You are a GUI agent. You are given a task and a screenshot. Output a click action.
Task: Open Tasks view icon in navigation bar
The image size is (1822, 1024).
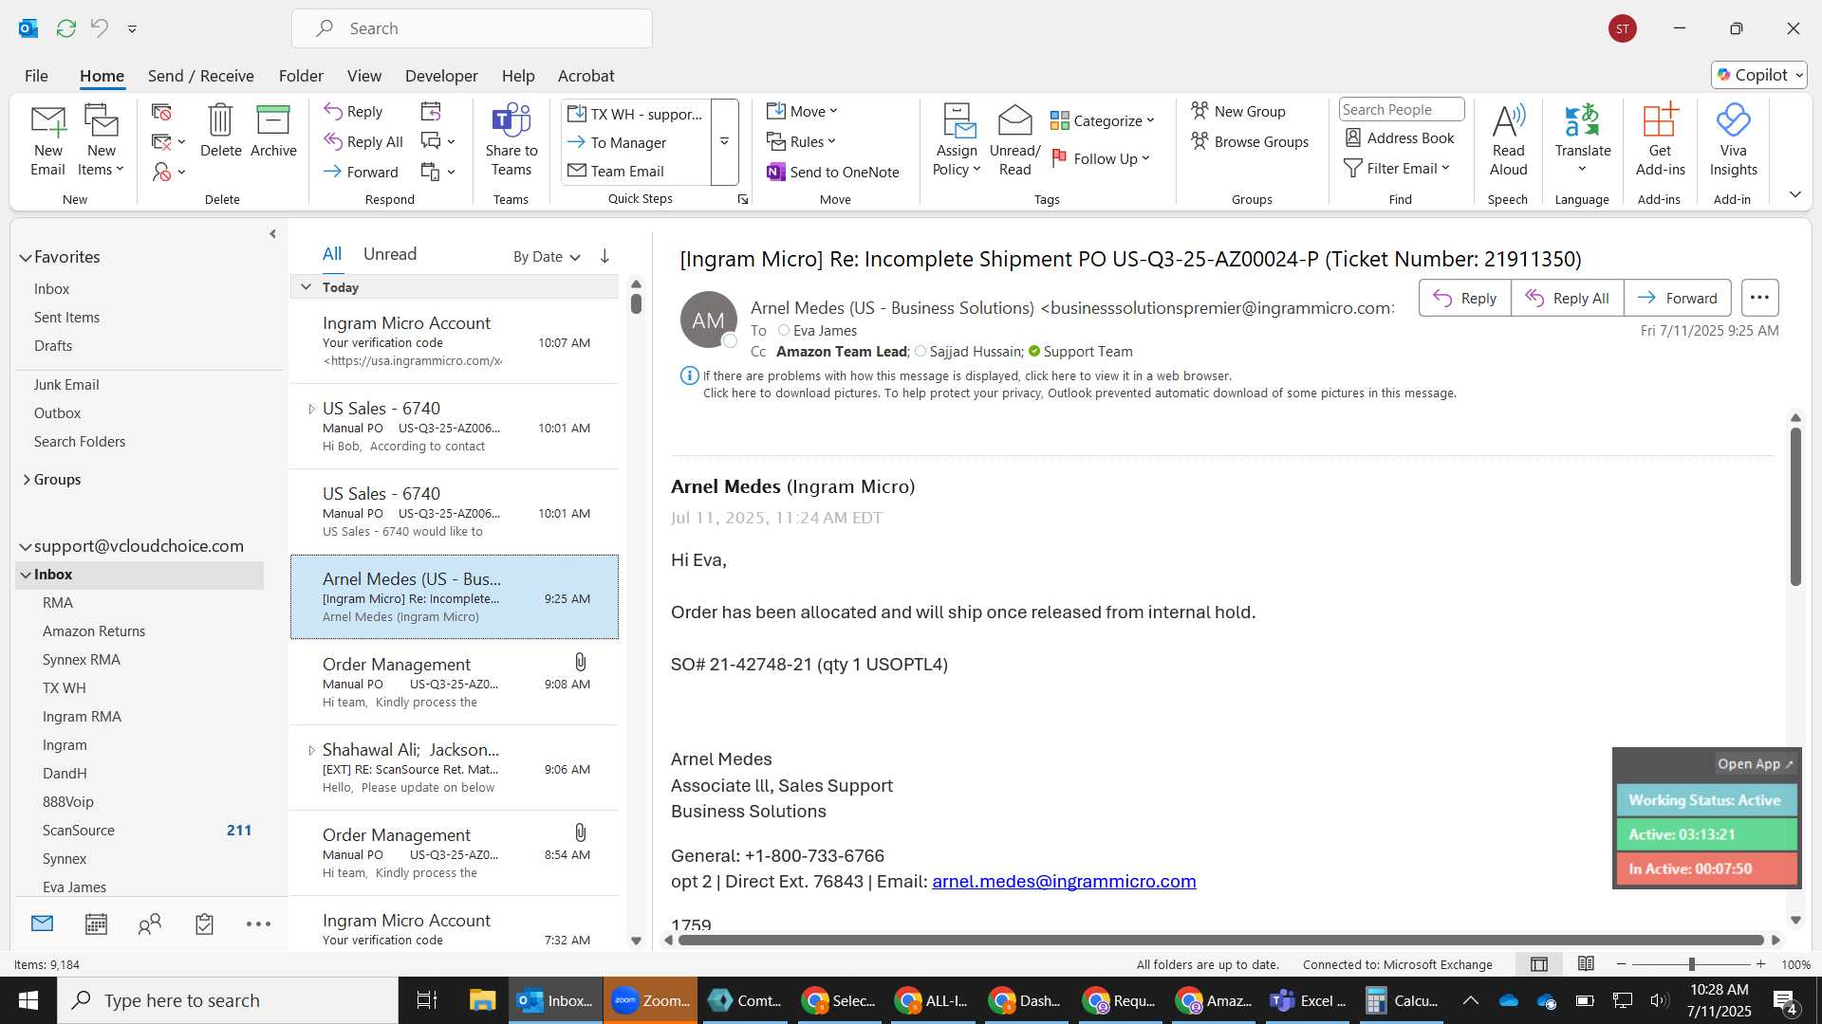point(204,923)
